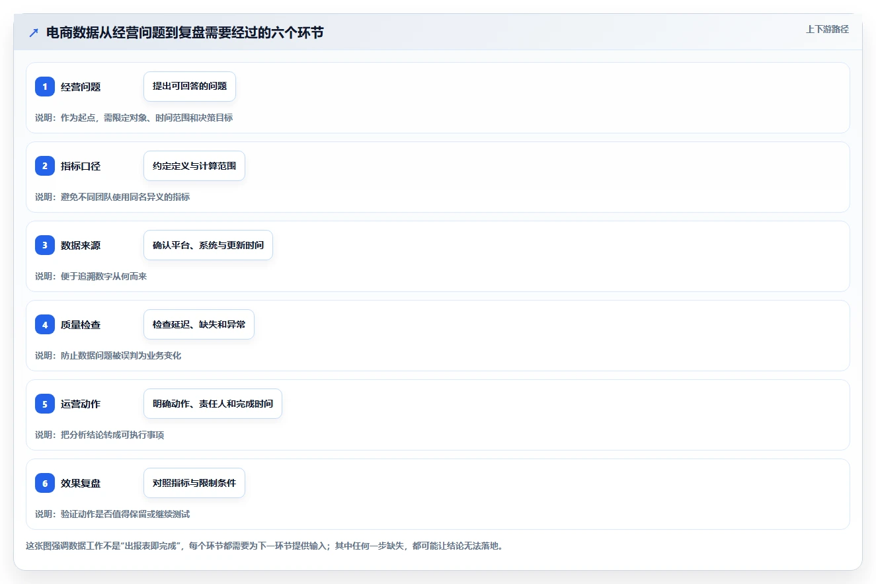The width and height of the screenshot is (876, 584).
Task: Select the 质量检查 step name
Action: click(x=81, y=324)
